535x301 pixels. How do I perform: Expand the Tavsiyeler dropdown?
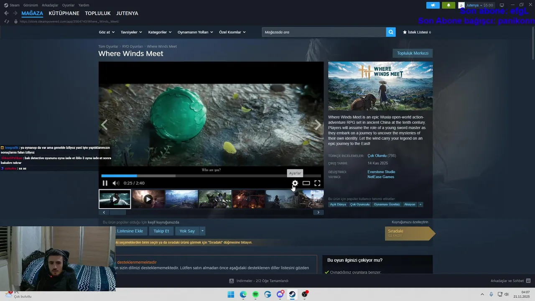pyautogui.click(x=131, y=32)
